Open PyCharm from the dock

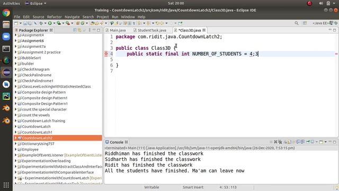point(6,96)
